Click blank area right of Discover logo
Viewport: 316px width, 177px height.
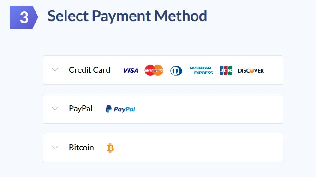(274, 70)
